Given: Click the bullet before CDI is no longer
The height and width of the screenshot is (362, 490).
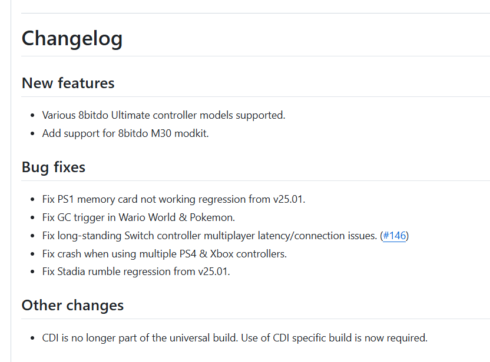Looking at the screenshot, I should tap(32, 338).
